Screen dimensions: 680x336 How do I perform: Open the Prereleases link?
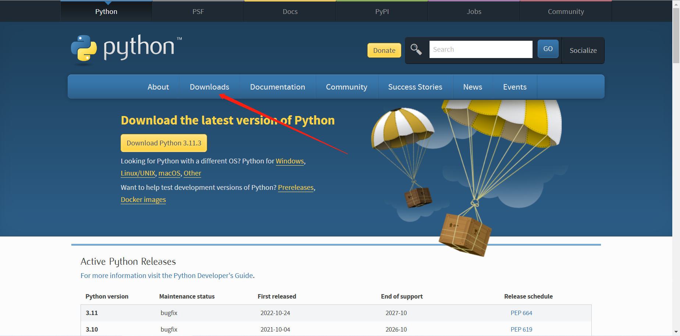(x=296, y=188)
